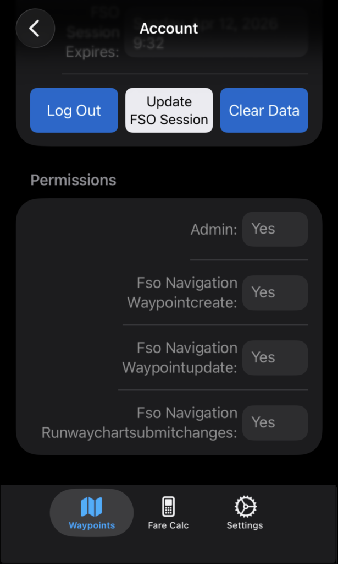Select the Fare Calc calculator icon
The height and width of the screenshot is (564, 338).
[168, 506]
